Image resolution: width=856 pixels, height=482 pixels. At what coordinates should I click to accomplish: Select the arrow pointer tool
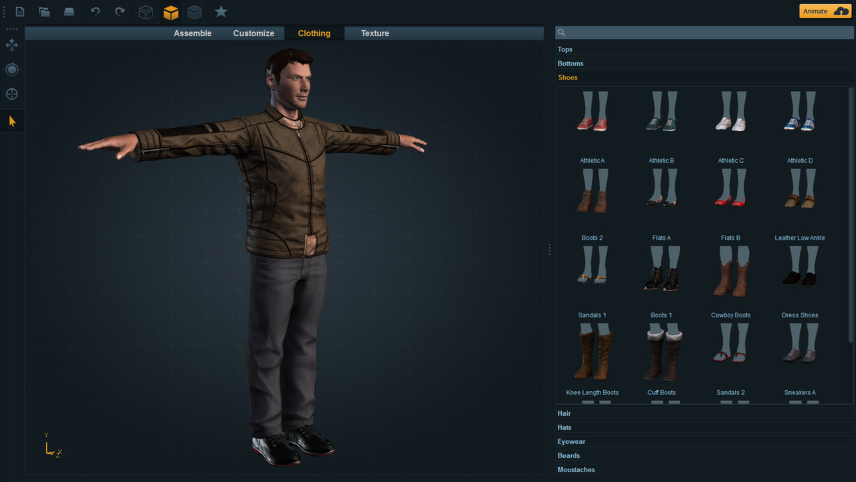[x=11, y=120]
